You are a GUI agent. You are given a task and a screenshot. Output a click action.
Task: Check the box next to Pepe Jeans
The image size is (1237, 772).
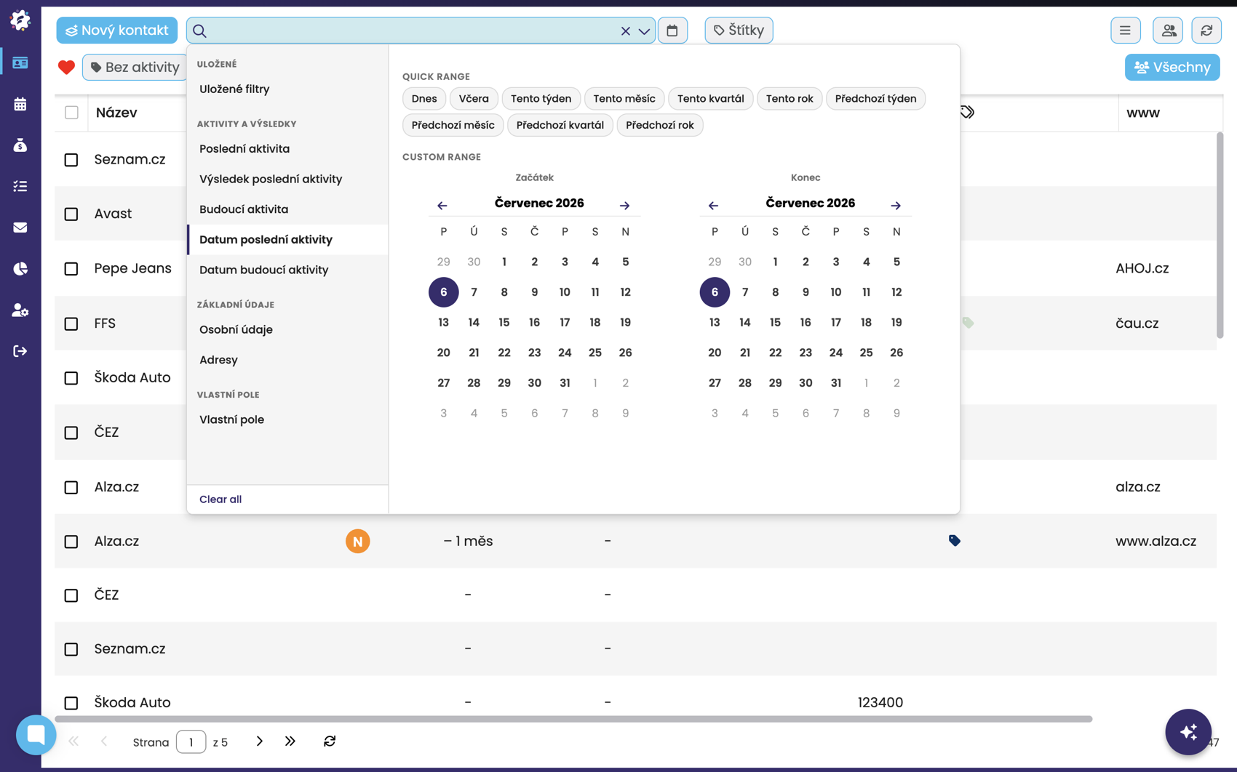[x=71, y=269]
